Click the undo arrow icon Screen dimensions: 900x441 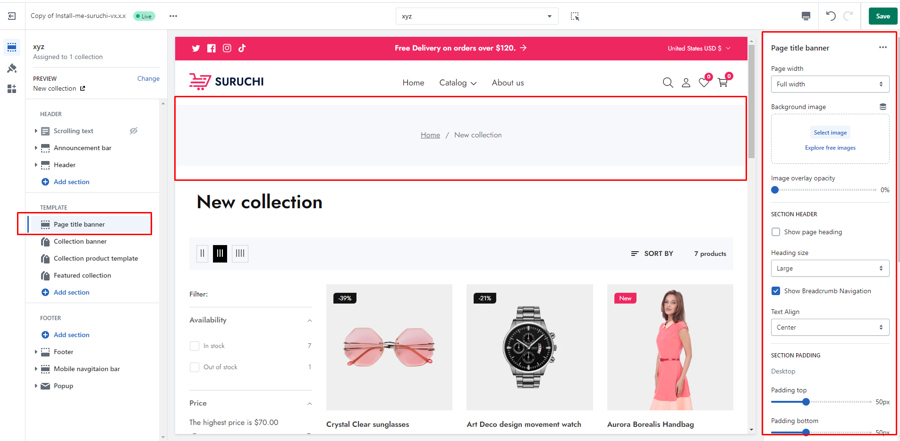coord(831,16)
